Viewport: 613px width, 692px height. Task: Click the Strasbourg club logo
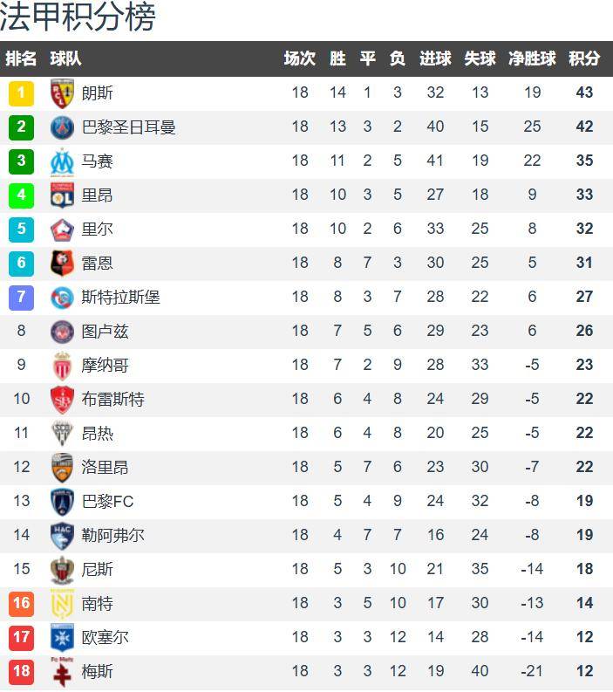(x=63, y=297)
